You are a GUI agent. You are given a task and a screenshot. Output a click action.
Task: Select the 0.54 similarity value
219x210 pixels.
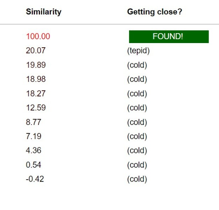34,165
